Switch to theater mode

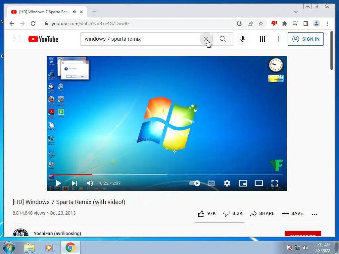tap(259, 183)
